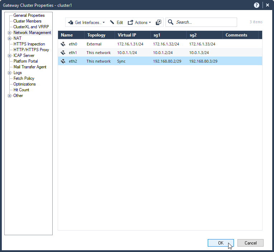Sort by the Name column header

pos(71,35)
